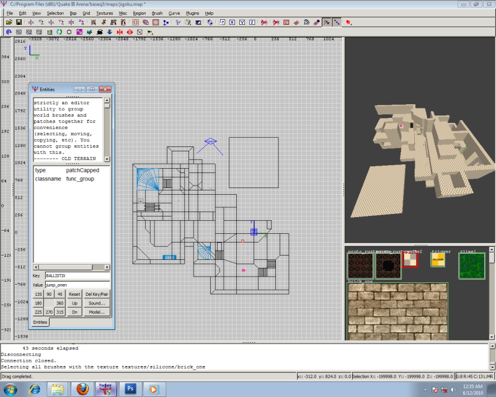This screenshot has width=496, height=397.
Task: Click the red split patches arrows icon
Action: (x=130, y=32)
